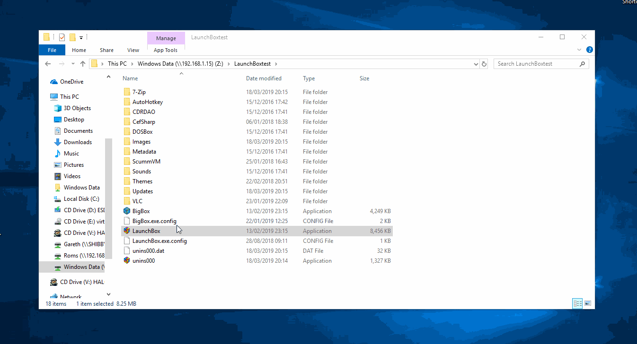Switch to details view button
Screen dimensions: 637x344
click(x=577, y=303)
